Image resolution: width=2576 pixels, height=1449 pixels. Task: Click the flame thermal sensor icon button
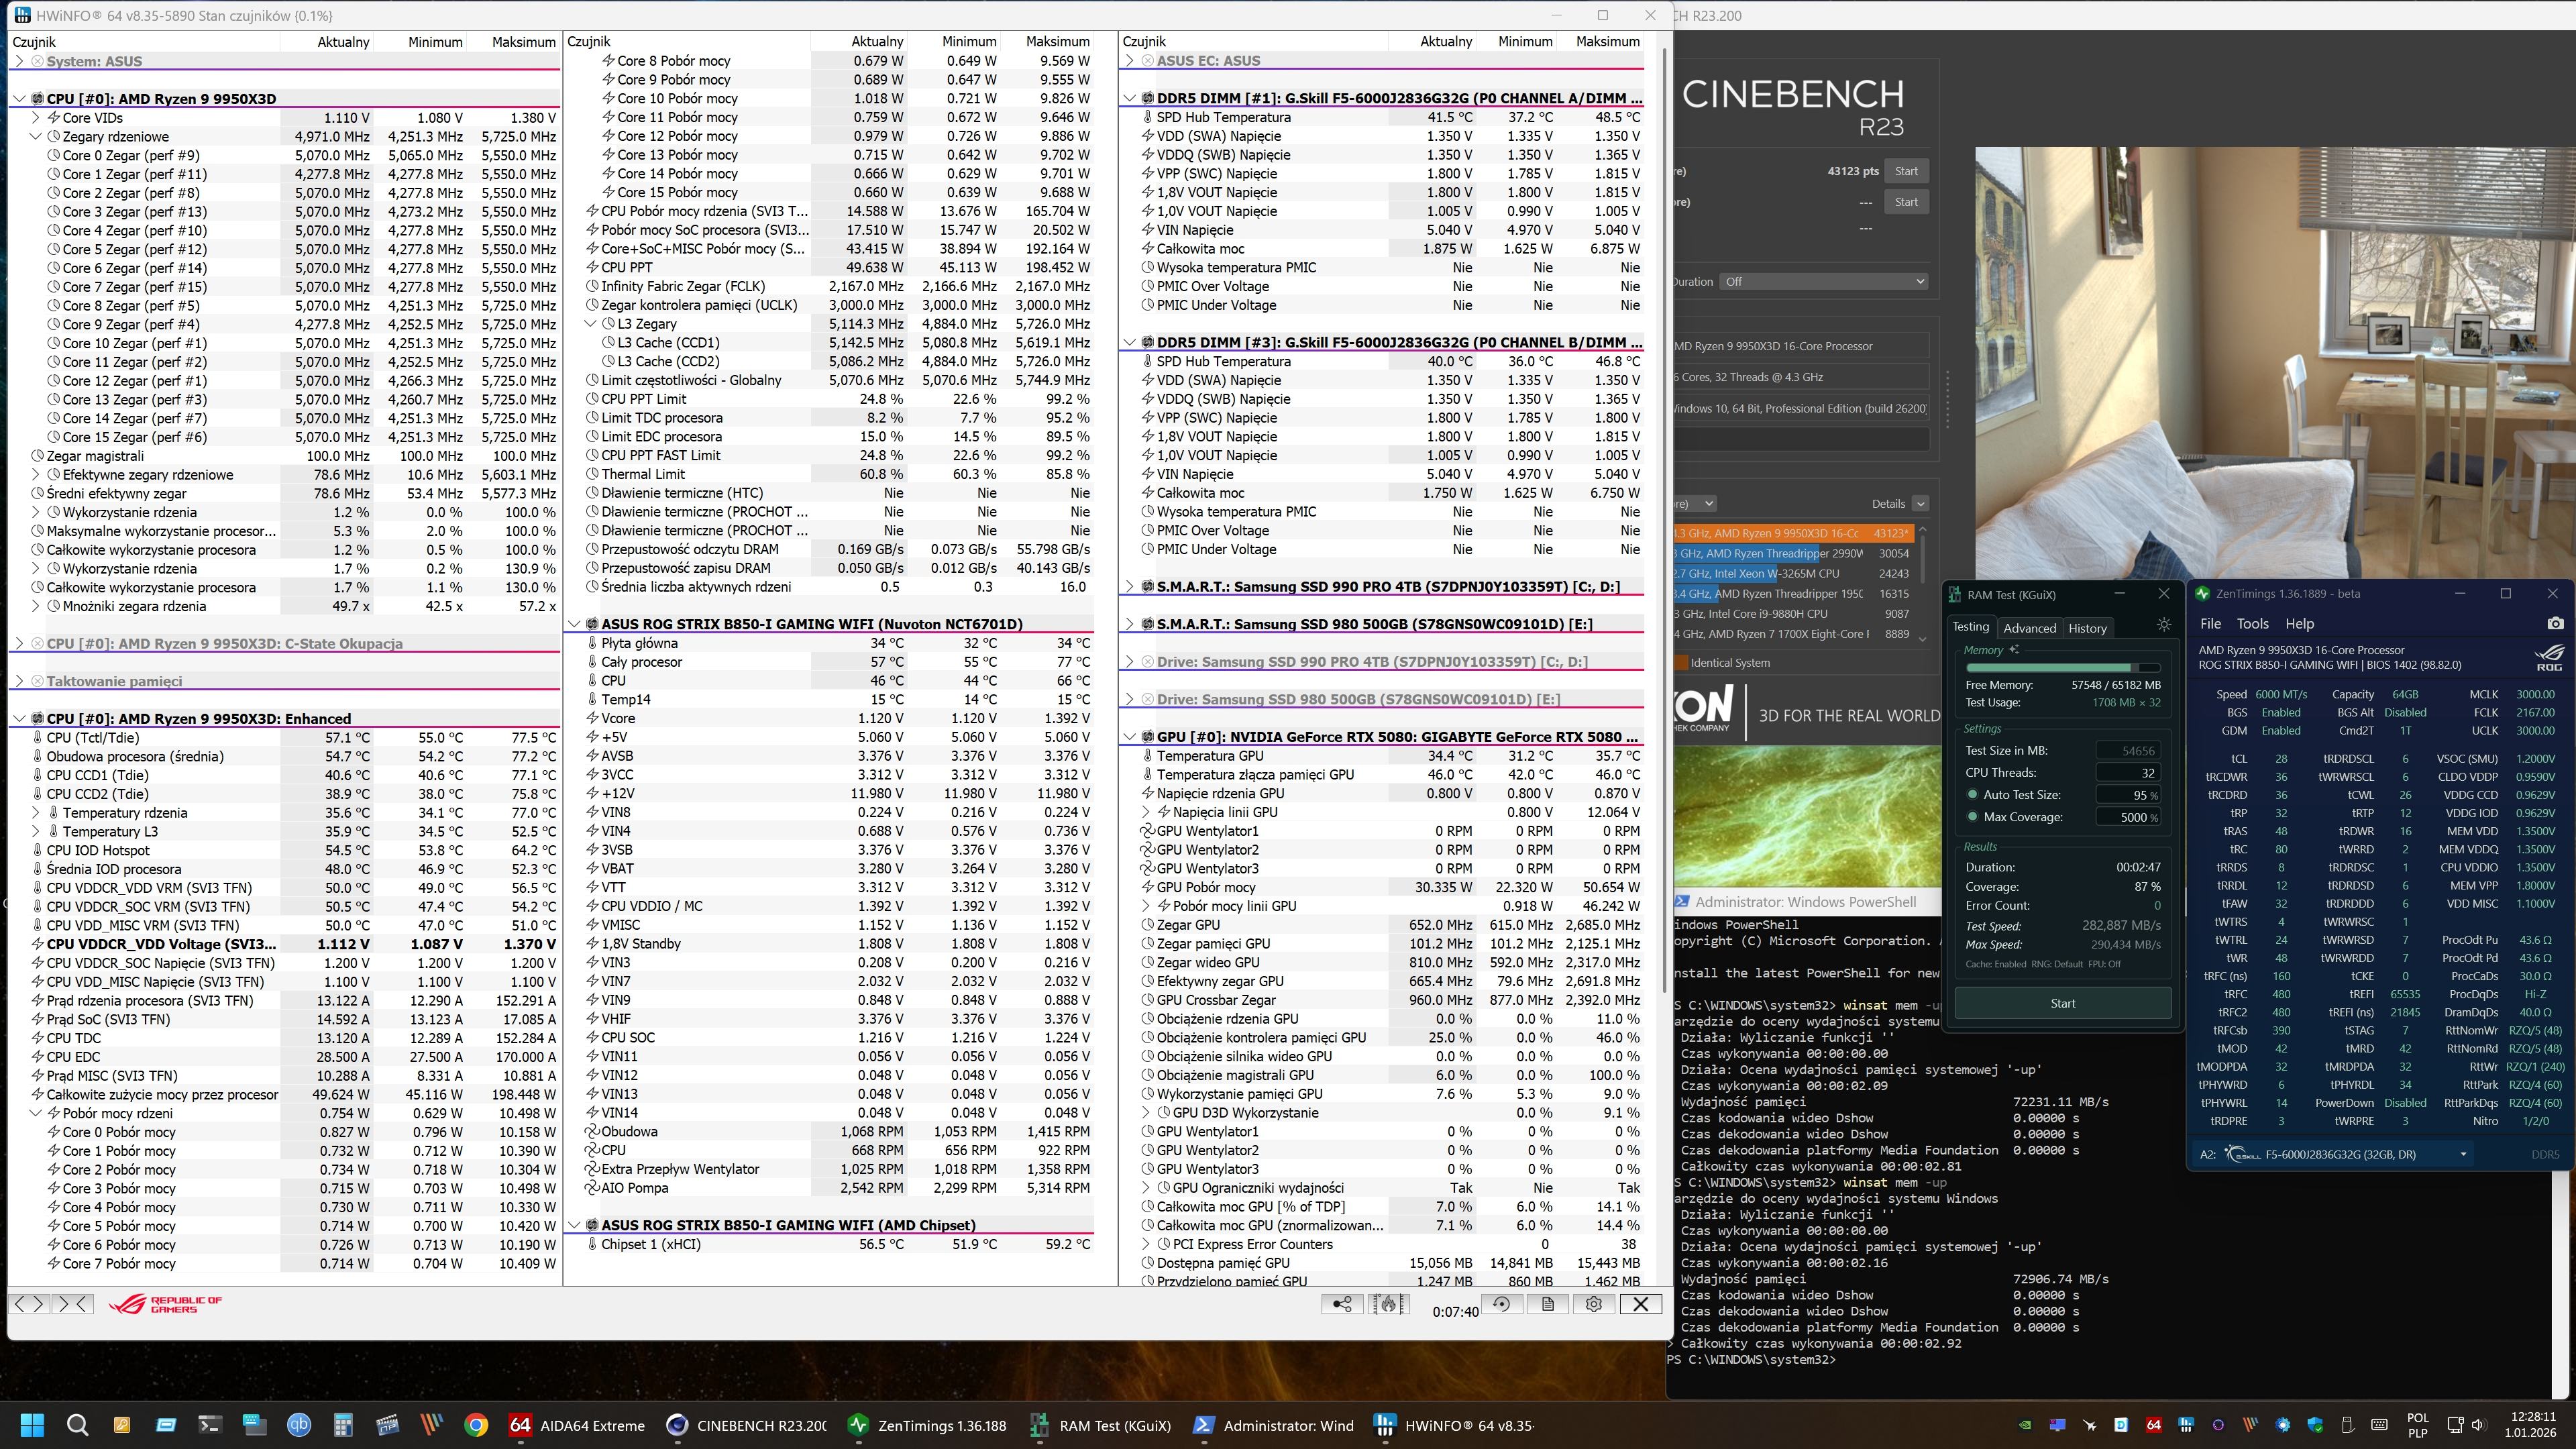tap(1388, 1304)
